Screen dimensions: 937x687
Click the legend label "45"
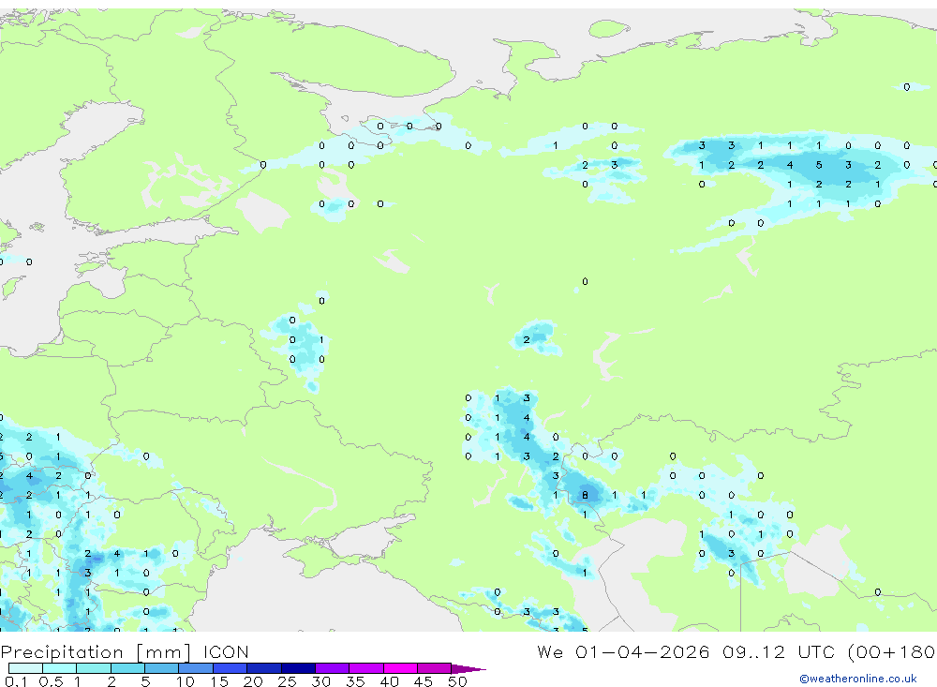click(424, 681)
